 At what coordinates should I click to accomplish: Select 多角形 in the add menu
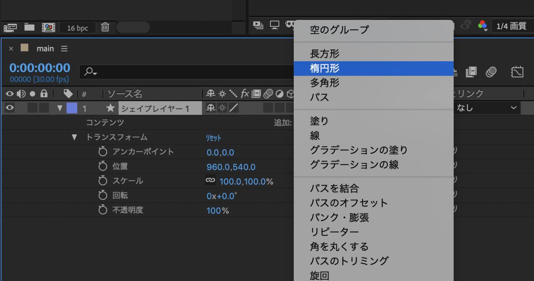[x=374, y=82]
